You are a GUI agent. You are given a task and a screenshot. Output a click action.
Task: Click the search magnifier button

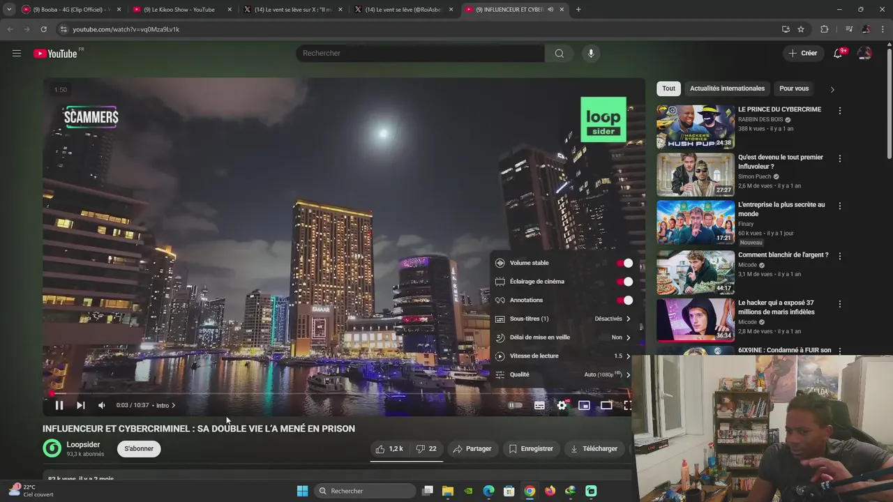560,54
